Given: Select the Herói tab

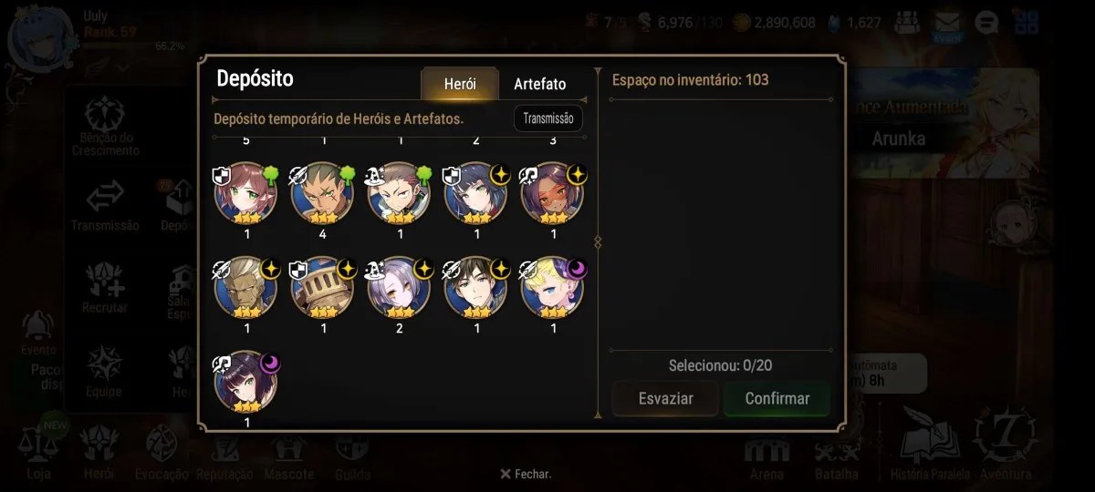Looking at the screenshot, I should (460, 84).
